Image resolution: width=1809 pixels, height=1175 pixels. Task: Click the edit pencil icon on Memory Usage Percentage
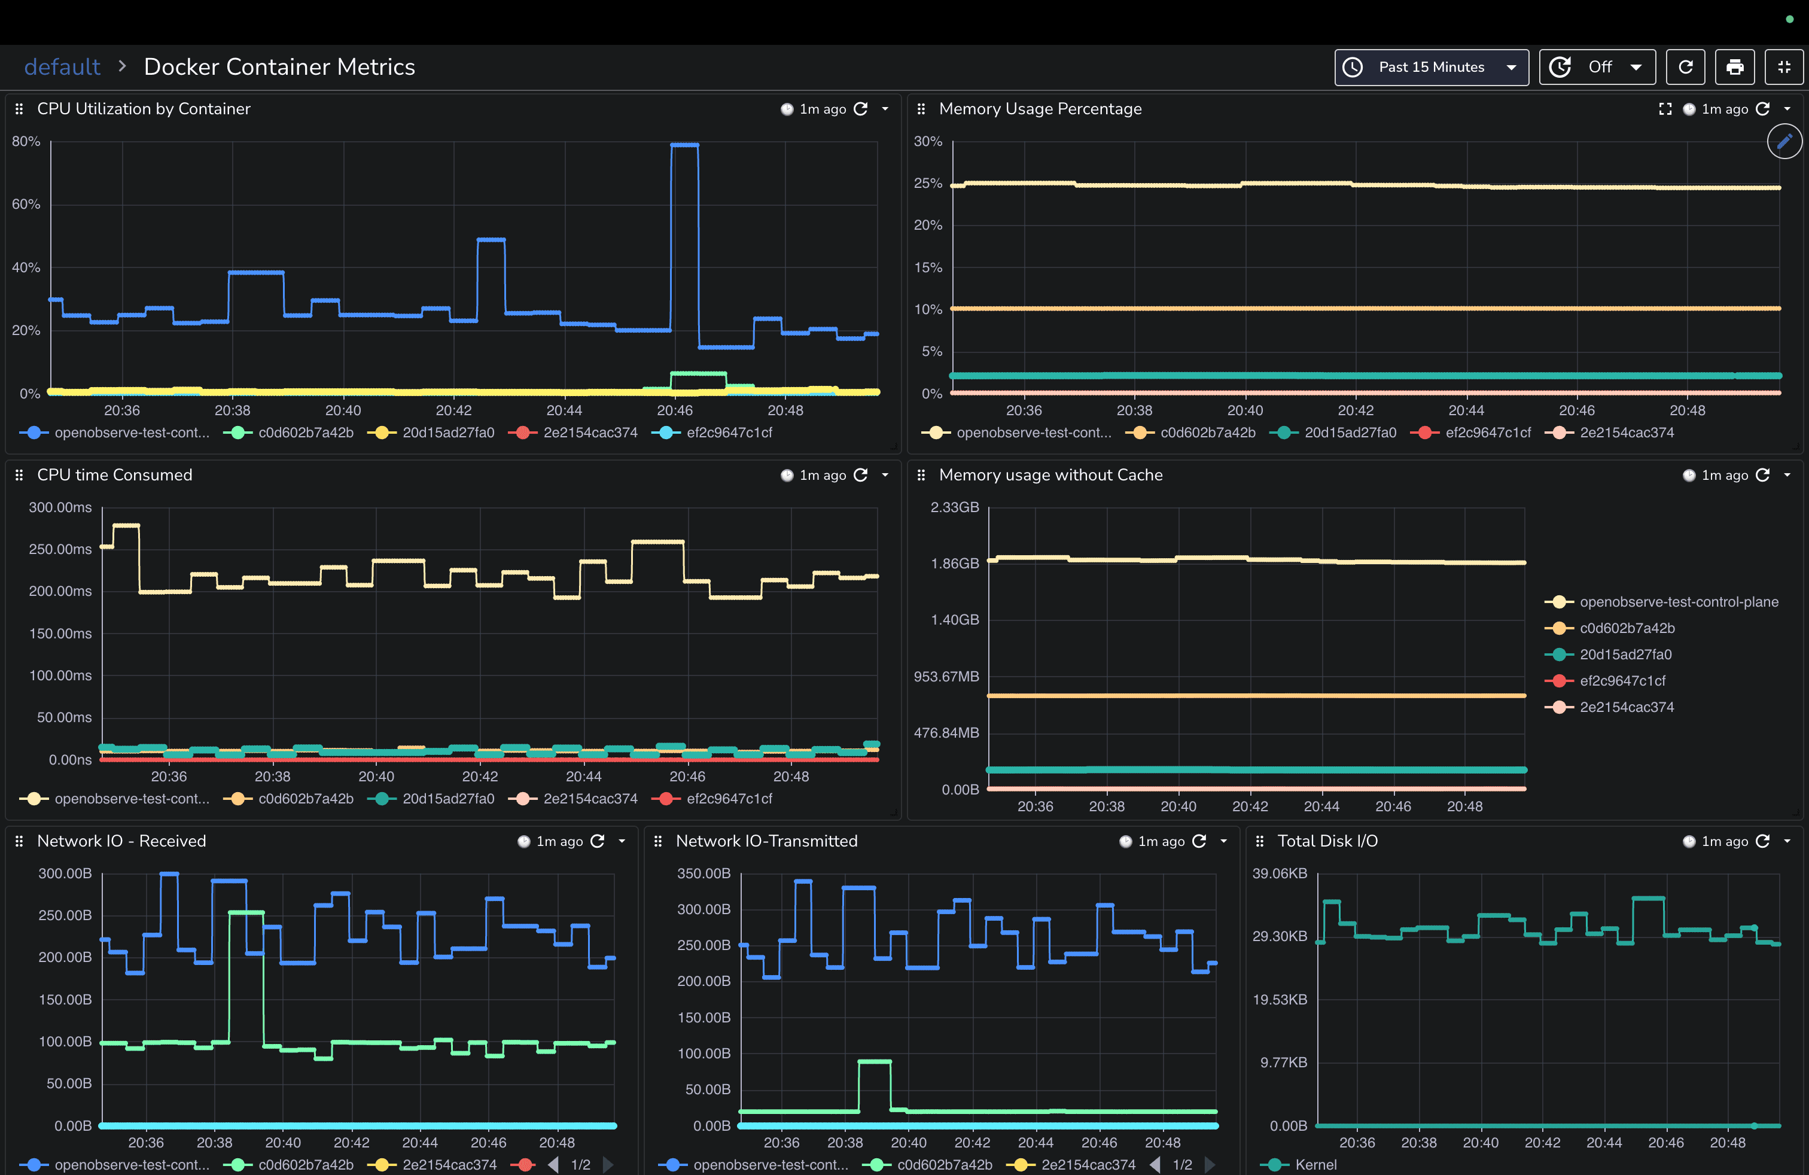(x=1784, y=141)
